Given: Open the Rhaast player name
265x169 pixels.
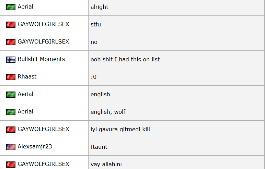Looking at the screenshot, I should click(x=27, y=76).
